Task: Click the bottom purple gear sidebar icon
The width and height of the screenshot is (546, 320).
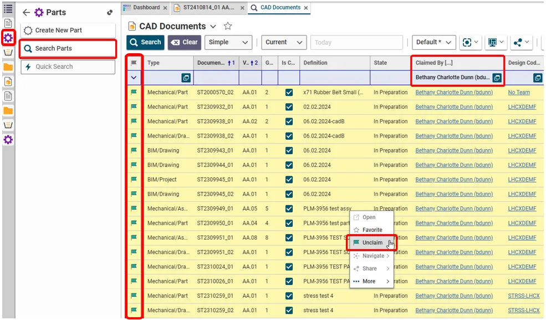Action: 8,140
